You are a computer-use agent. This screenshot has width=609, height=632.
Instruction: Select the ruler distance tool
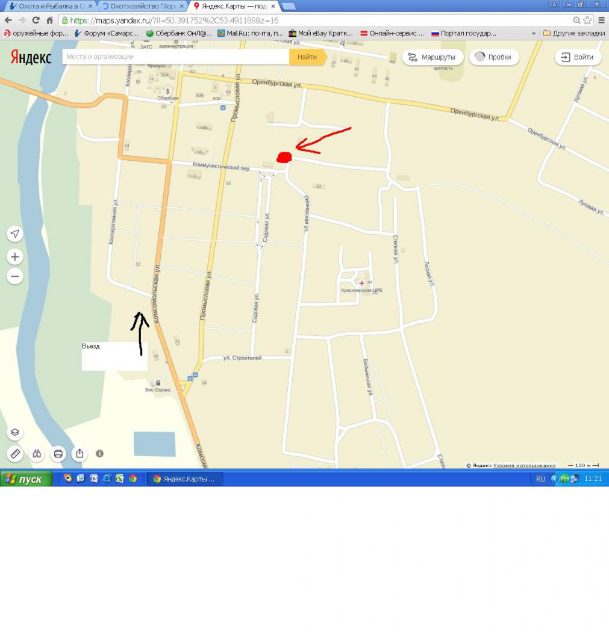[x=15, y=454]
